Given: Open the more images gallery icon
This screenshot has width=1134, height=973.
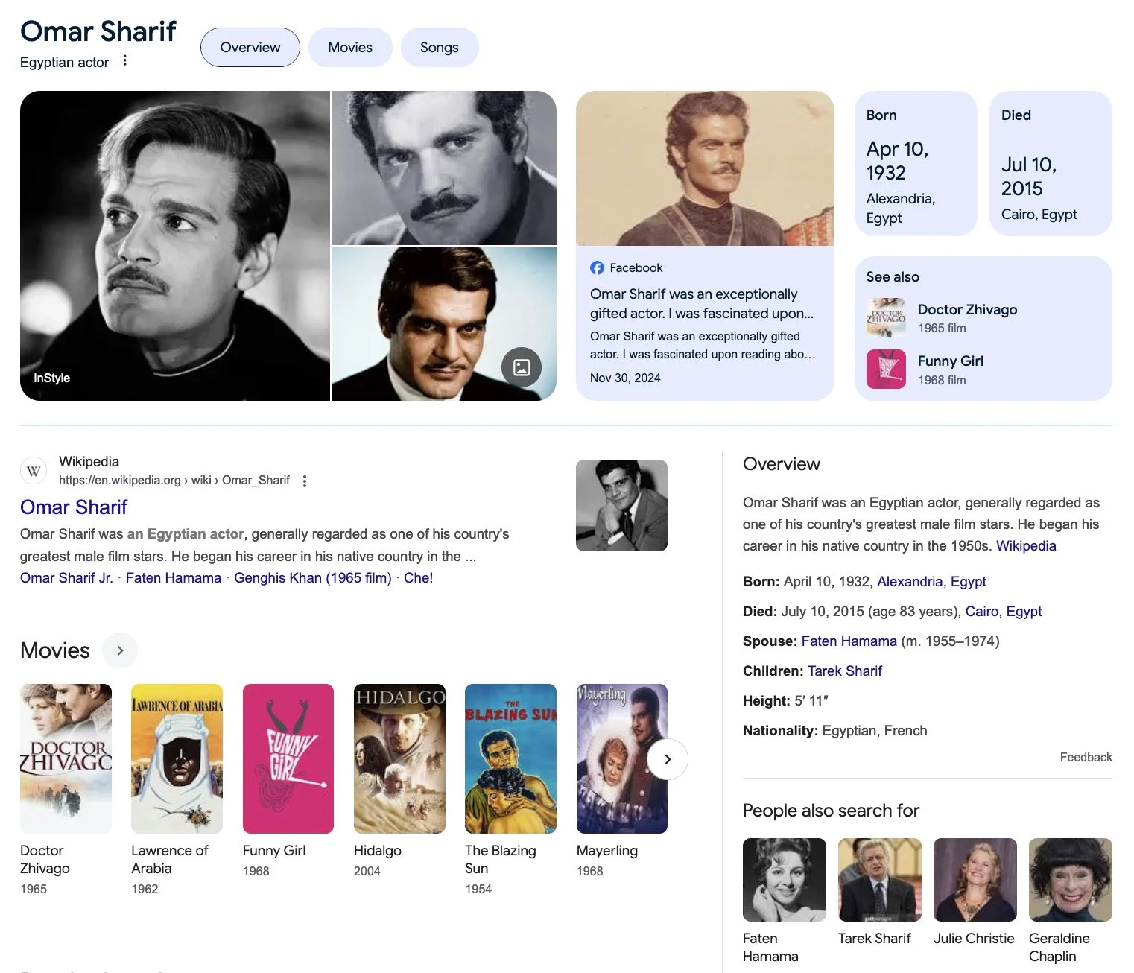Looking at the screenshot, I should point(522,367).
